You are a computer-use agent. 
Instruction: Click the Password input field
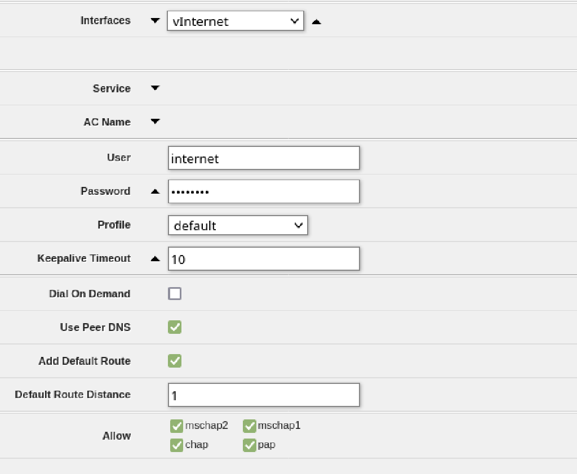click(x=264, y=191)
